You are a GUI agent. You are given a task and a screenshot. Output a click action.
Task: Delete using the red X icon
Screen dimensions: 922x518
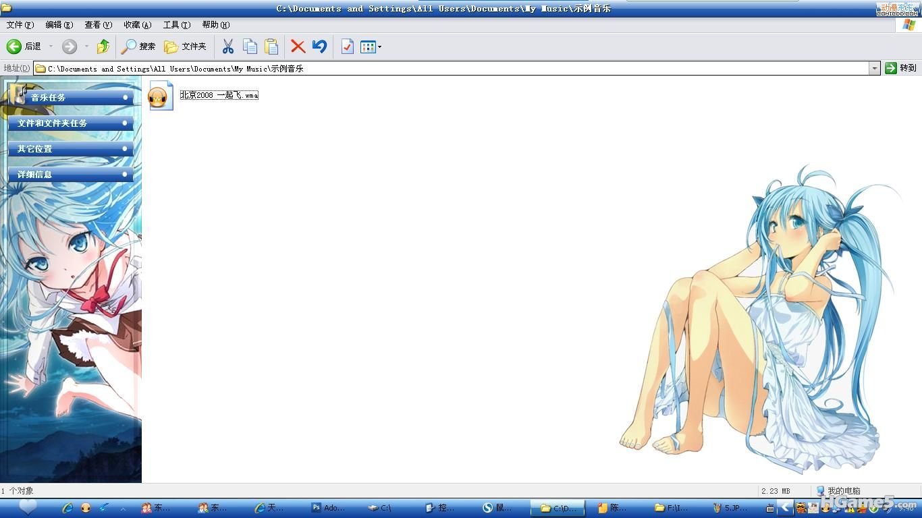[298, 47]
